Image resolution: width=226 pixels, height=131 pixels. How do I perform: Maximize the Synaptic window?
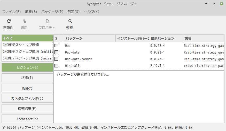click(214, 4)
